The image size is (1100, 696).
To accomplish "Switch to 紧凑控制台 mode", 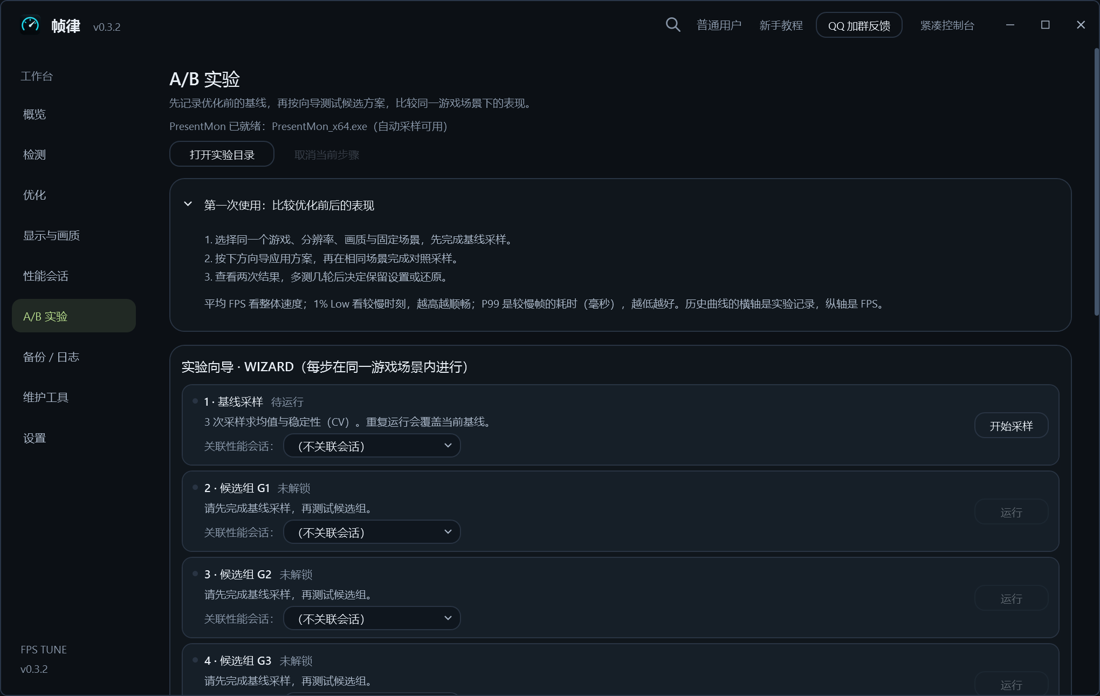I will coord(947,25).
